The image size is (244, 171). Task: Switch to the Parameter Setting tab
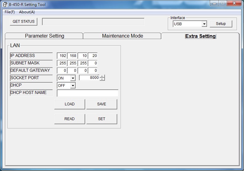[44, 36]
